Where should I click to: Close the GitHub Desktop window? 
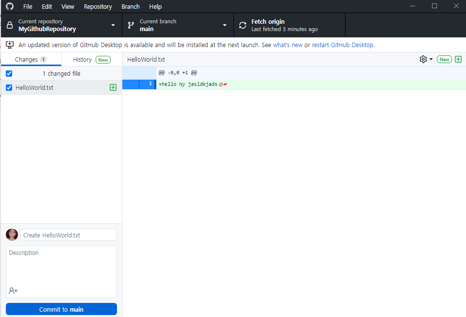[456, 6]
